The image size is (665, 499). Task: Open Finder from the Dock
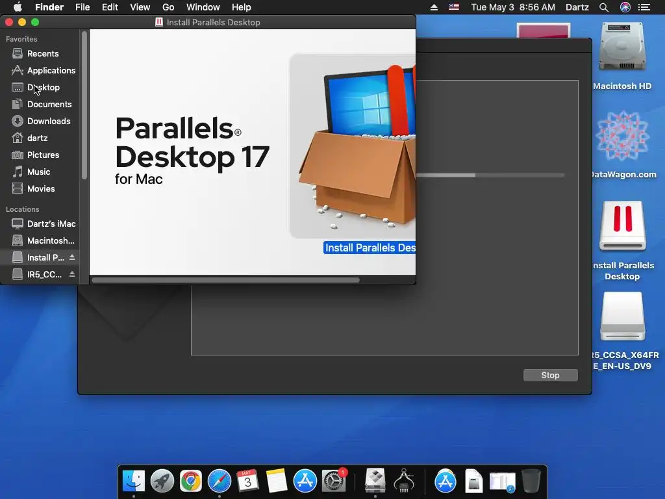(134, 481)
